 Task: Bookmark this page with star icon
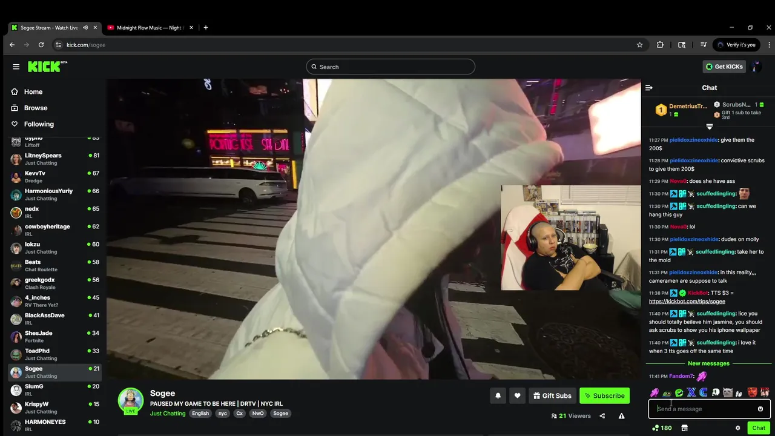click(639, 45)
